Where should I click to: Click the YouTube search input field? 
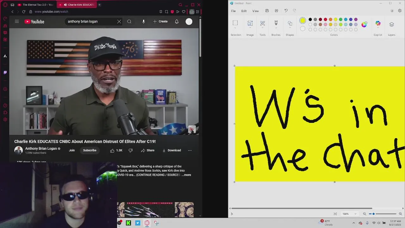pyautogui.click(x=91, y=22)
